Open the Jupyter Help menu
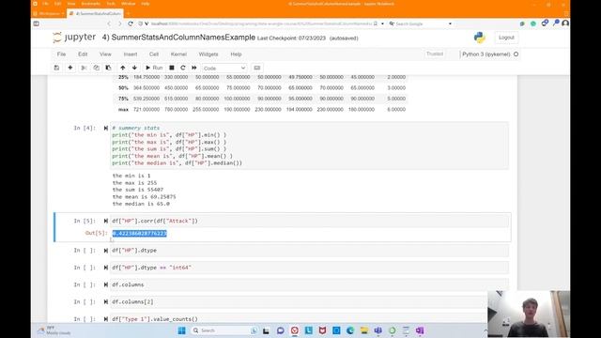This screenshot has width=601, height=338. tap(236, 54)
